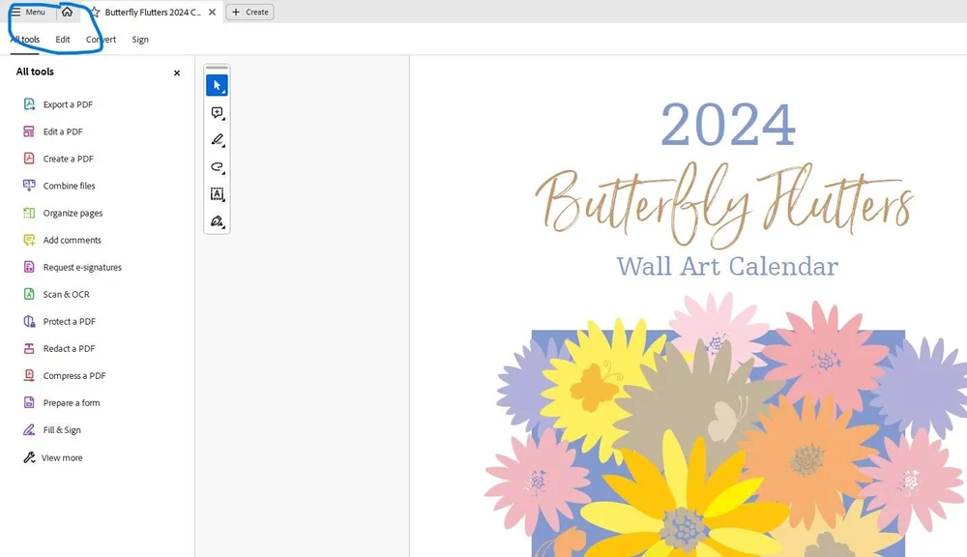The width and height of the screenshot is (967, 557).
Task: Click the Combine files icon
Action: point(29,185)
